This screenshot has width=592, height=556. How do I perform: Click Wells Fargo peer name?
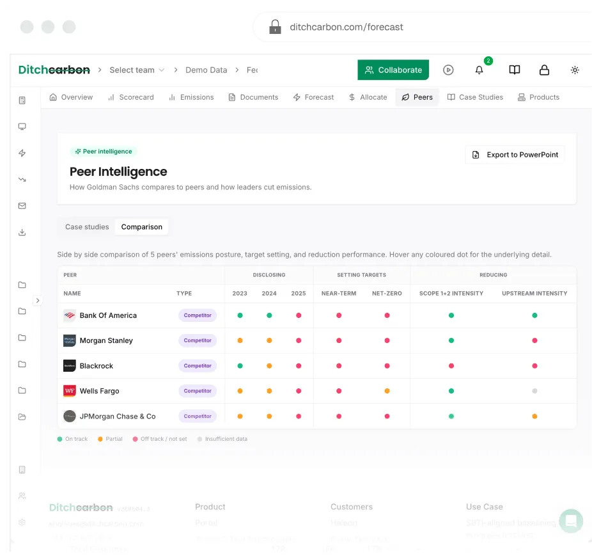[99, 391]
